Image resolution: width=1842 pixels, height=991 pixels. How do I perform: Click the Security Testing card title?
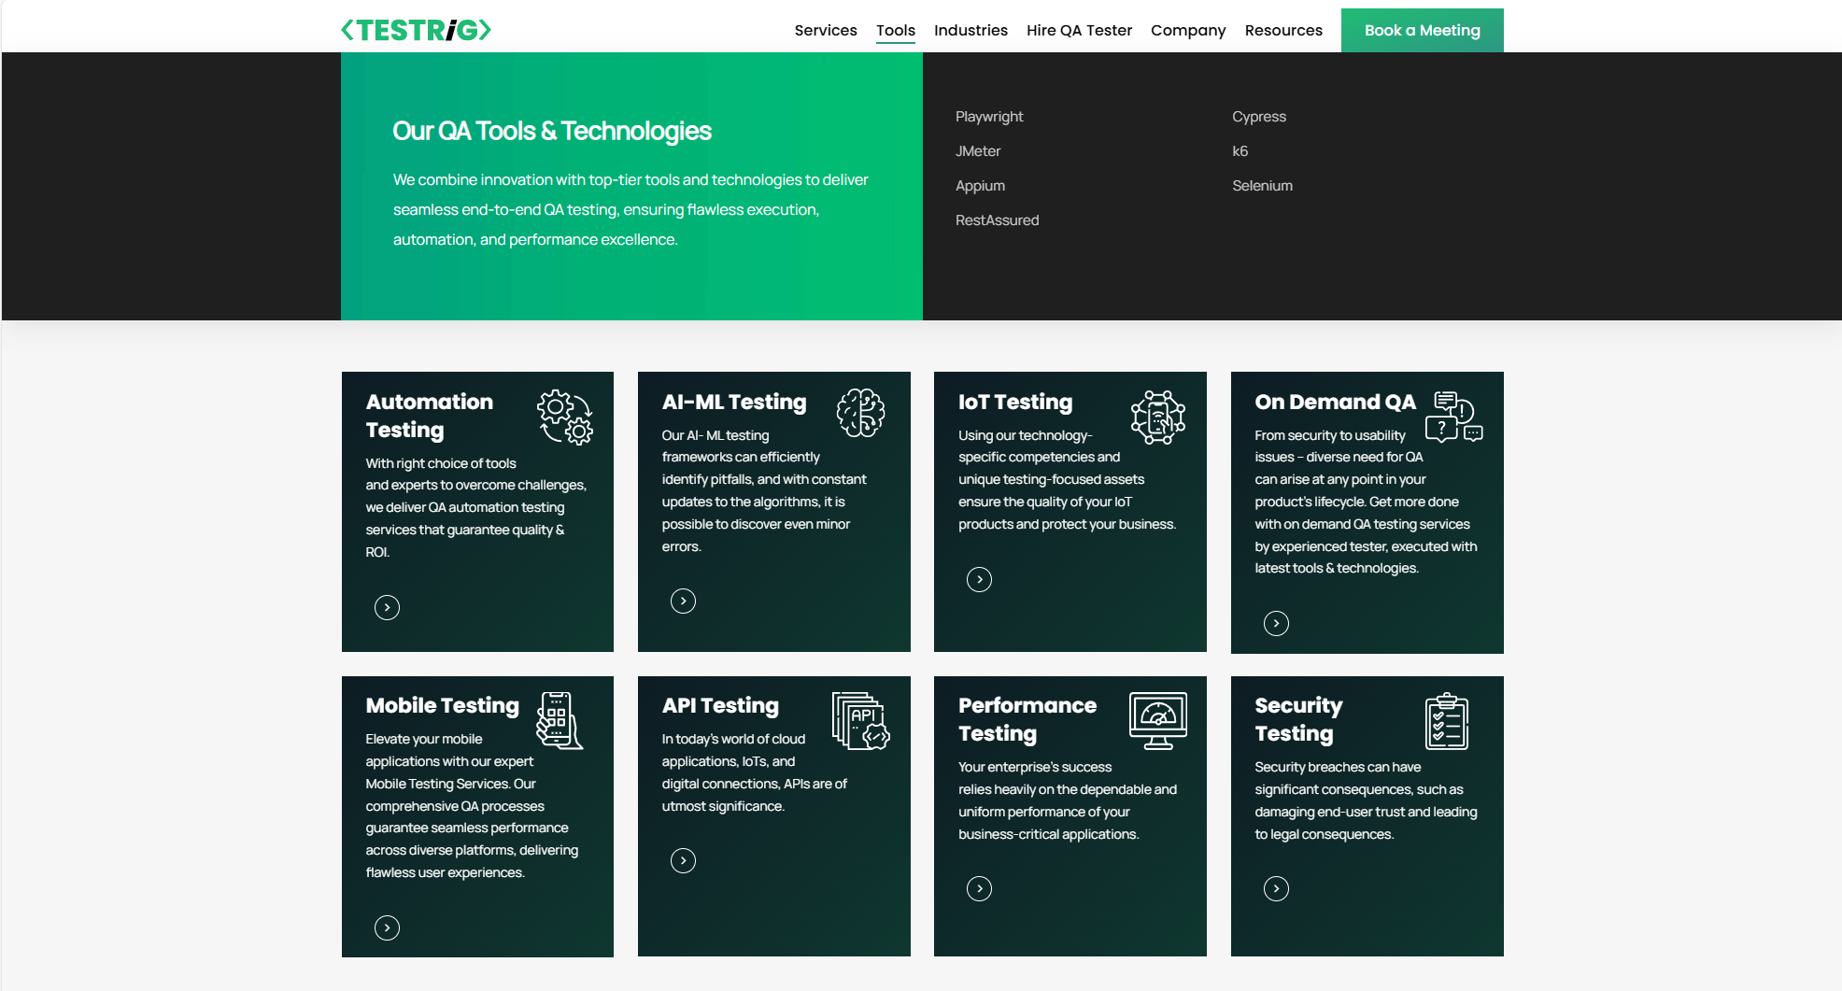pos(1298,719)
